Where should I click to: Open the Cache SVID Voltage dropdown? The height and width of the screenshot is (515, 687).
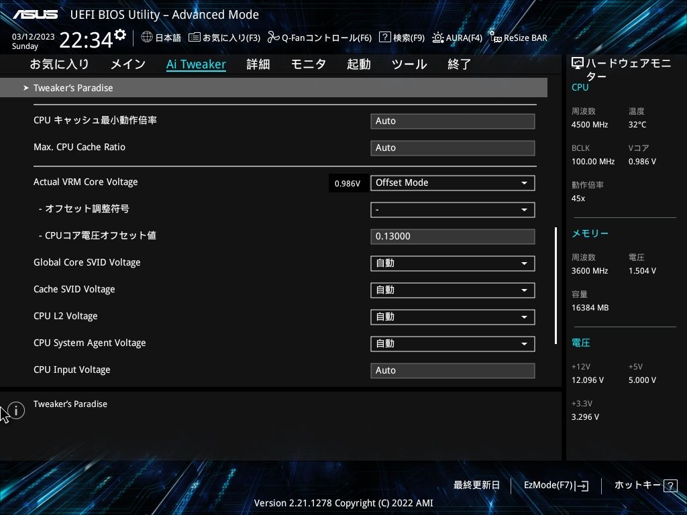tap(453, 290)
